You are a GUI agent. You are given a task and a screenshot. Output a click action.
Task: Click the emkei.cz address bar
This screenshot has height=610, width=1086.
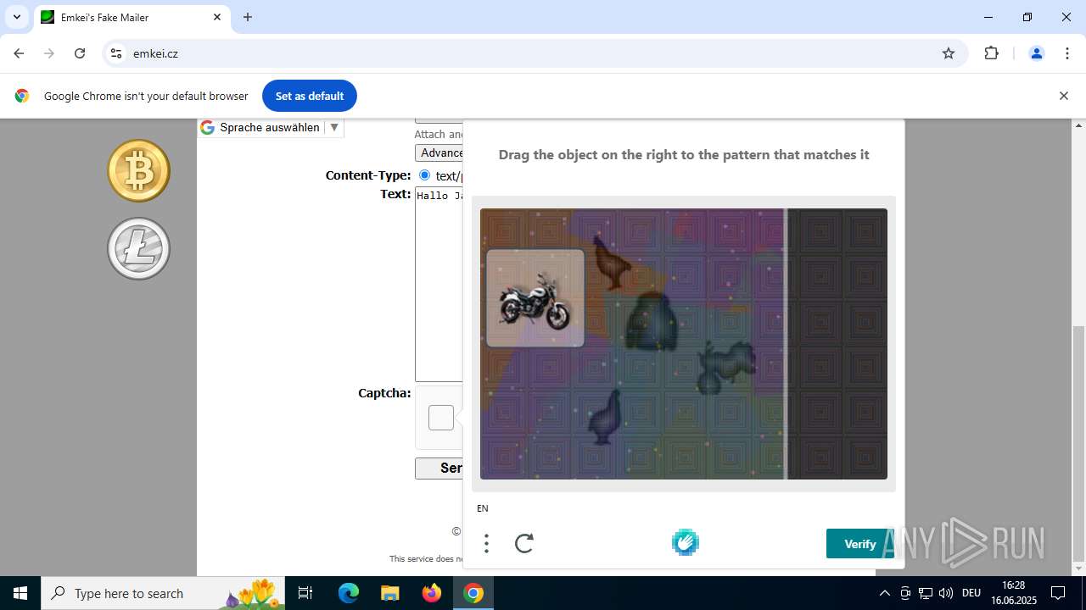(535, 53)
